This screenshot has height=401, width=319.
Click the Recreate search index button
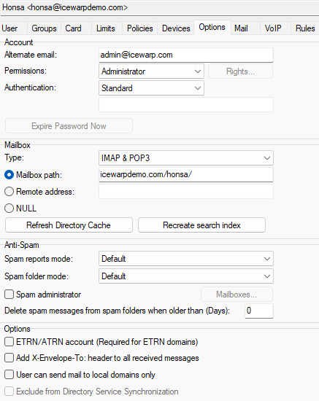coord(201,225)
